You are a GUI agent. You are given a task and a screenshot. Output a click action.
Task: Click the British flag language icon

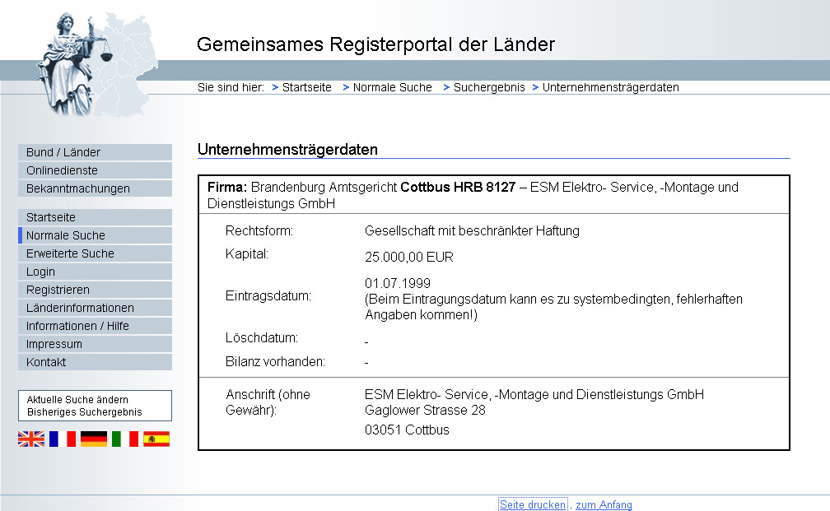pyautogui.click(x=31, y=439)
